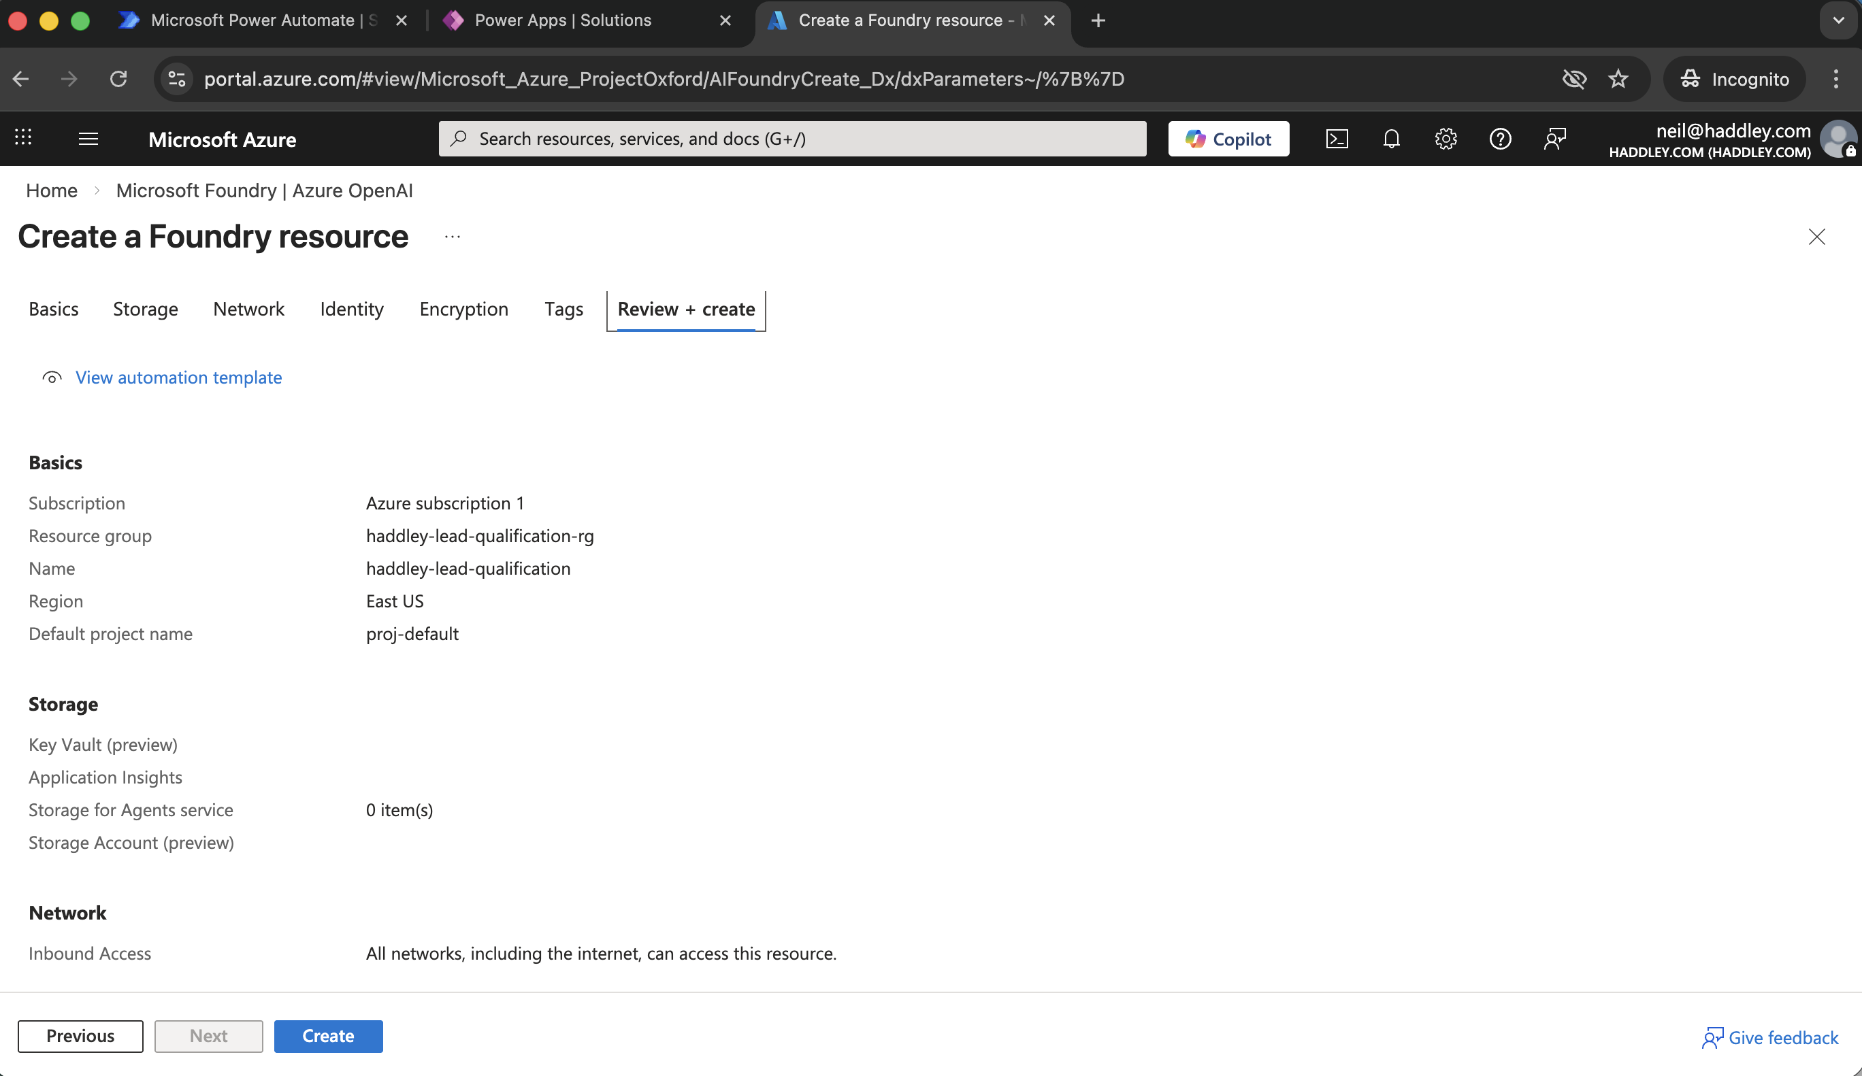Screen dimensions: 1862x1076
Task: Focus the Search resources, services, and docs box
Action: pyautogui.click(x=792, y=139)
